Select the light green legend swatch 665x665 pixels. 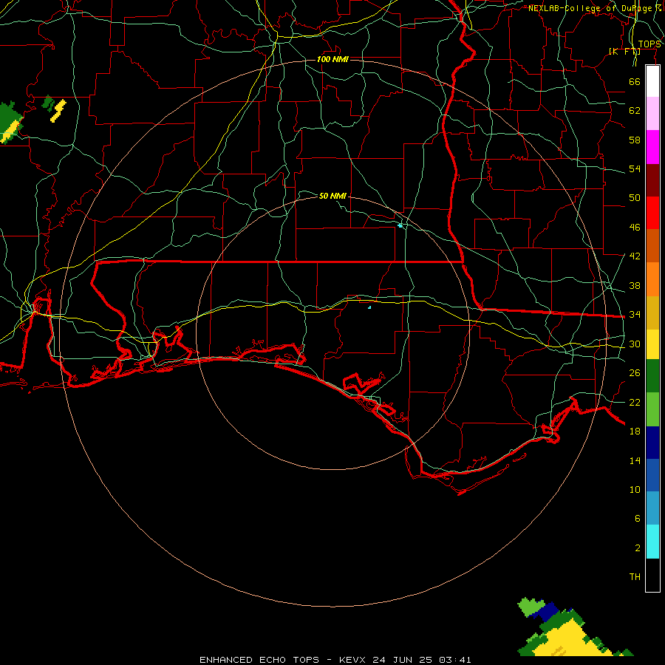(652, 409)
